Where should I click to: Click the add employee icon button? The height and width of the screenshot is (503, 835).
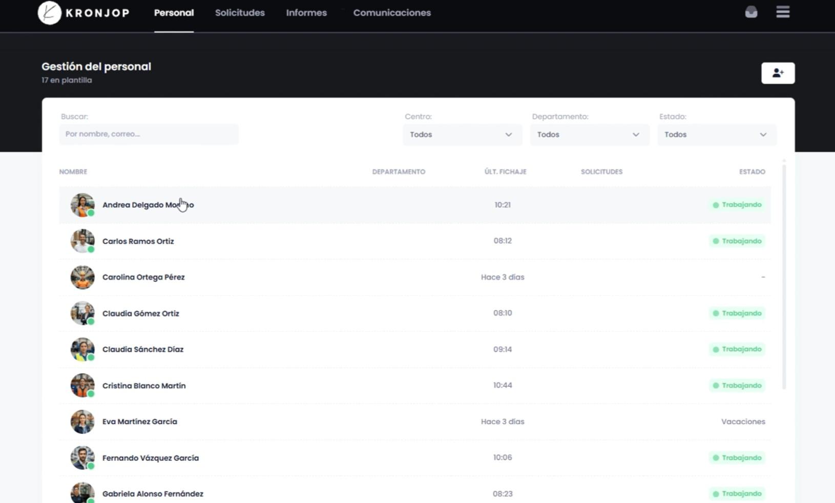click(x=778, y=73)
